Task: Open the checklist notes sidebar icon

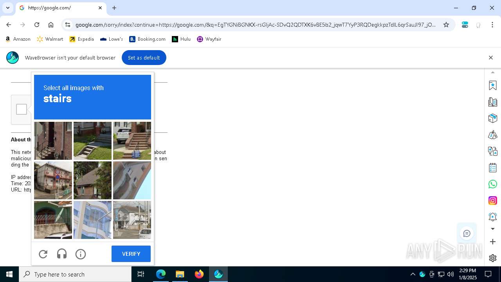Action: [493, 168]
